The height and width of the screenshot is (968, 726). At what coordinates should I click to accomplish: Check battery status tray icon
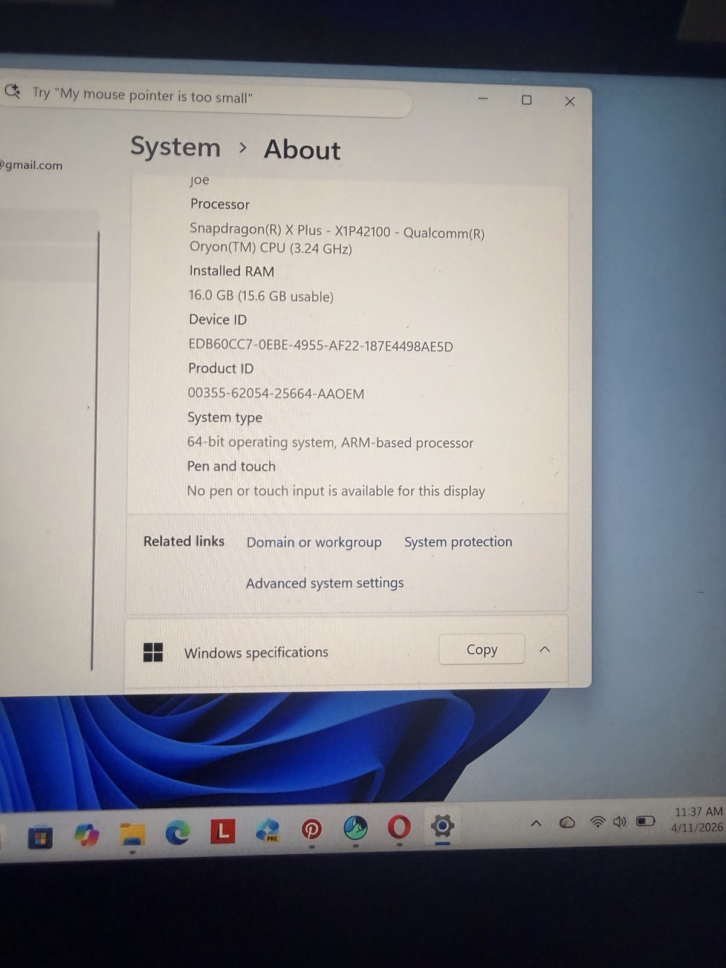(646, 820)
